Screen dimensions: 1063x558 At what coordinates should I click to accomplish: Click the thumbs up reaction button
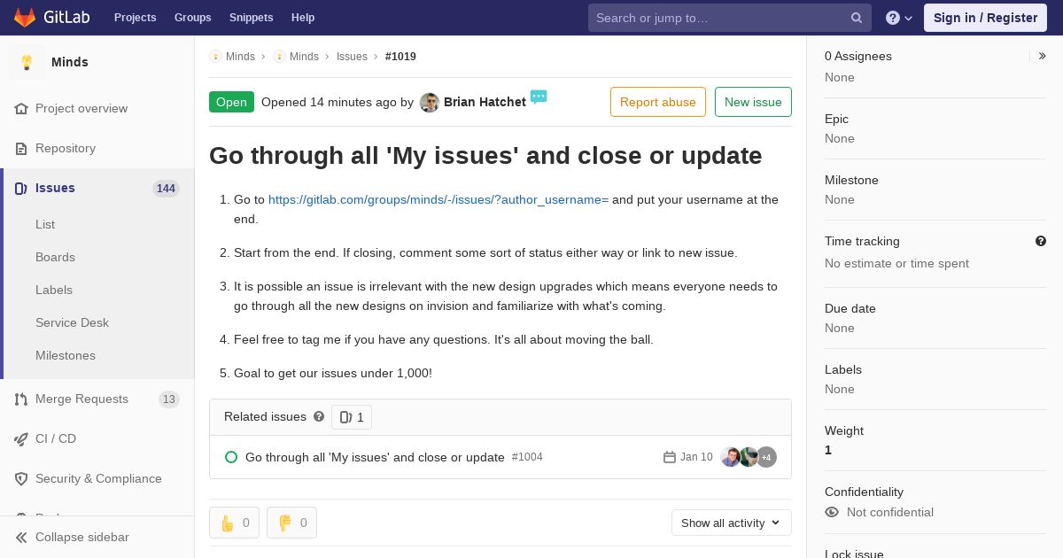(234, 523)
